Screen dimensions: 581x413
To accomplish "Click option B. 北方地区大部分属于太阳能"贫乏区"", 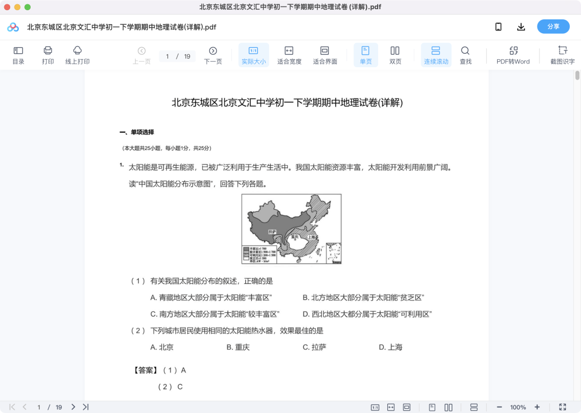I will pyautogui.click(x=363, y=297).
